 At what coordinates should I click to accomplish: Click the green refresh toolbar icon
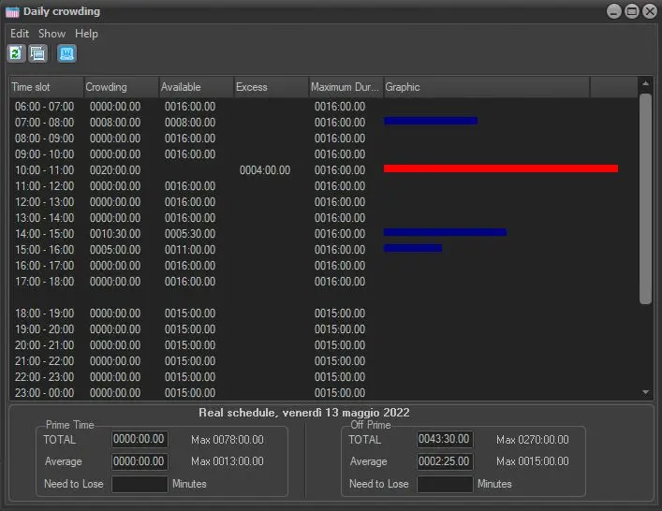coord(16,53)
